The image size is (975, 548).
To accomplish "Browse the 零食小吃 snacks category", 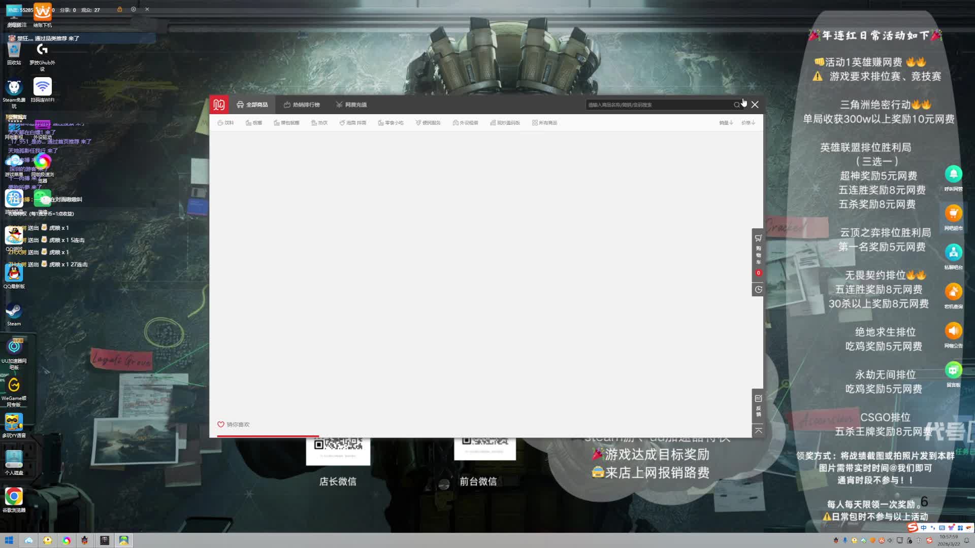I will pos(391,122).
